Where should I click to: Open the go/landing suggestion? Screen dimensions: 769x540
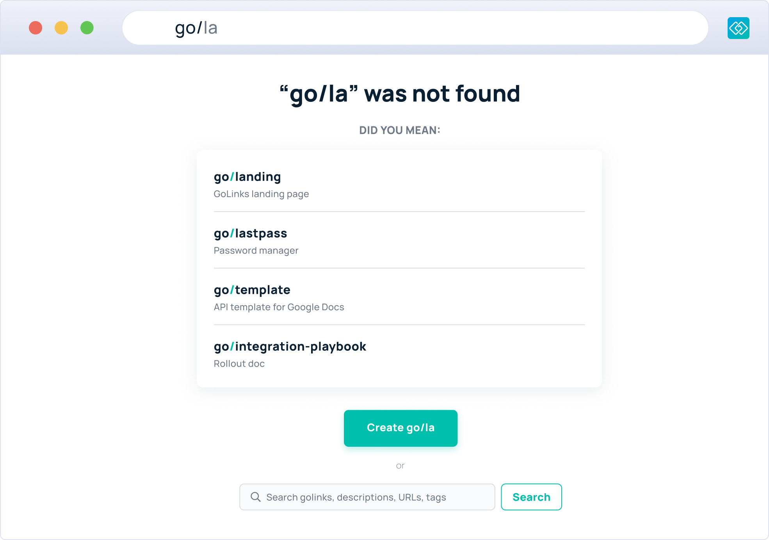247,177
